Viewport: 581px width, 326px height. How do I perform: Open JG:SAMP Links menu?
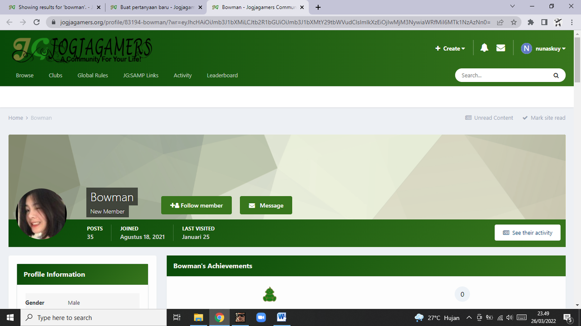pos(141,75)
